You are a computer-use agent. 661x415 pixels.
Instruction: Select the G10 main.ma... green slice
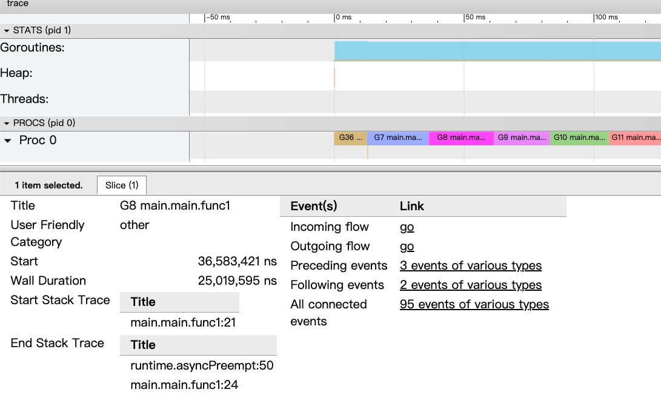tap(579, 138)
